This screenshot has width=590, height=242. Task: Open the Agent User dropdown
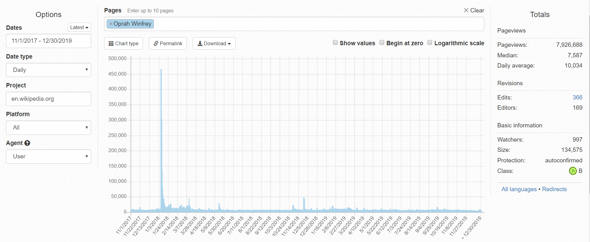click(48, 156)
